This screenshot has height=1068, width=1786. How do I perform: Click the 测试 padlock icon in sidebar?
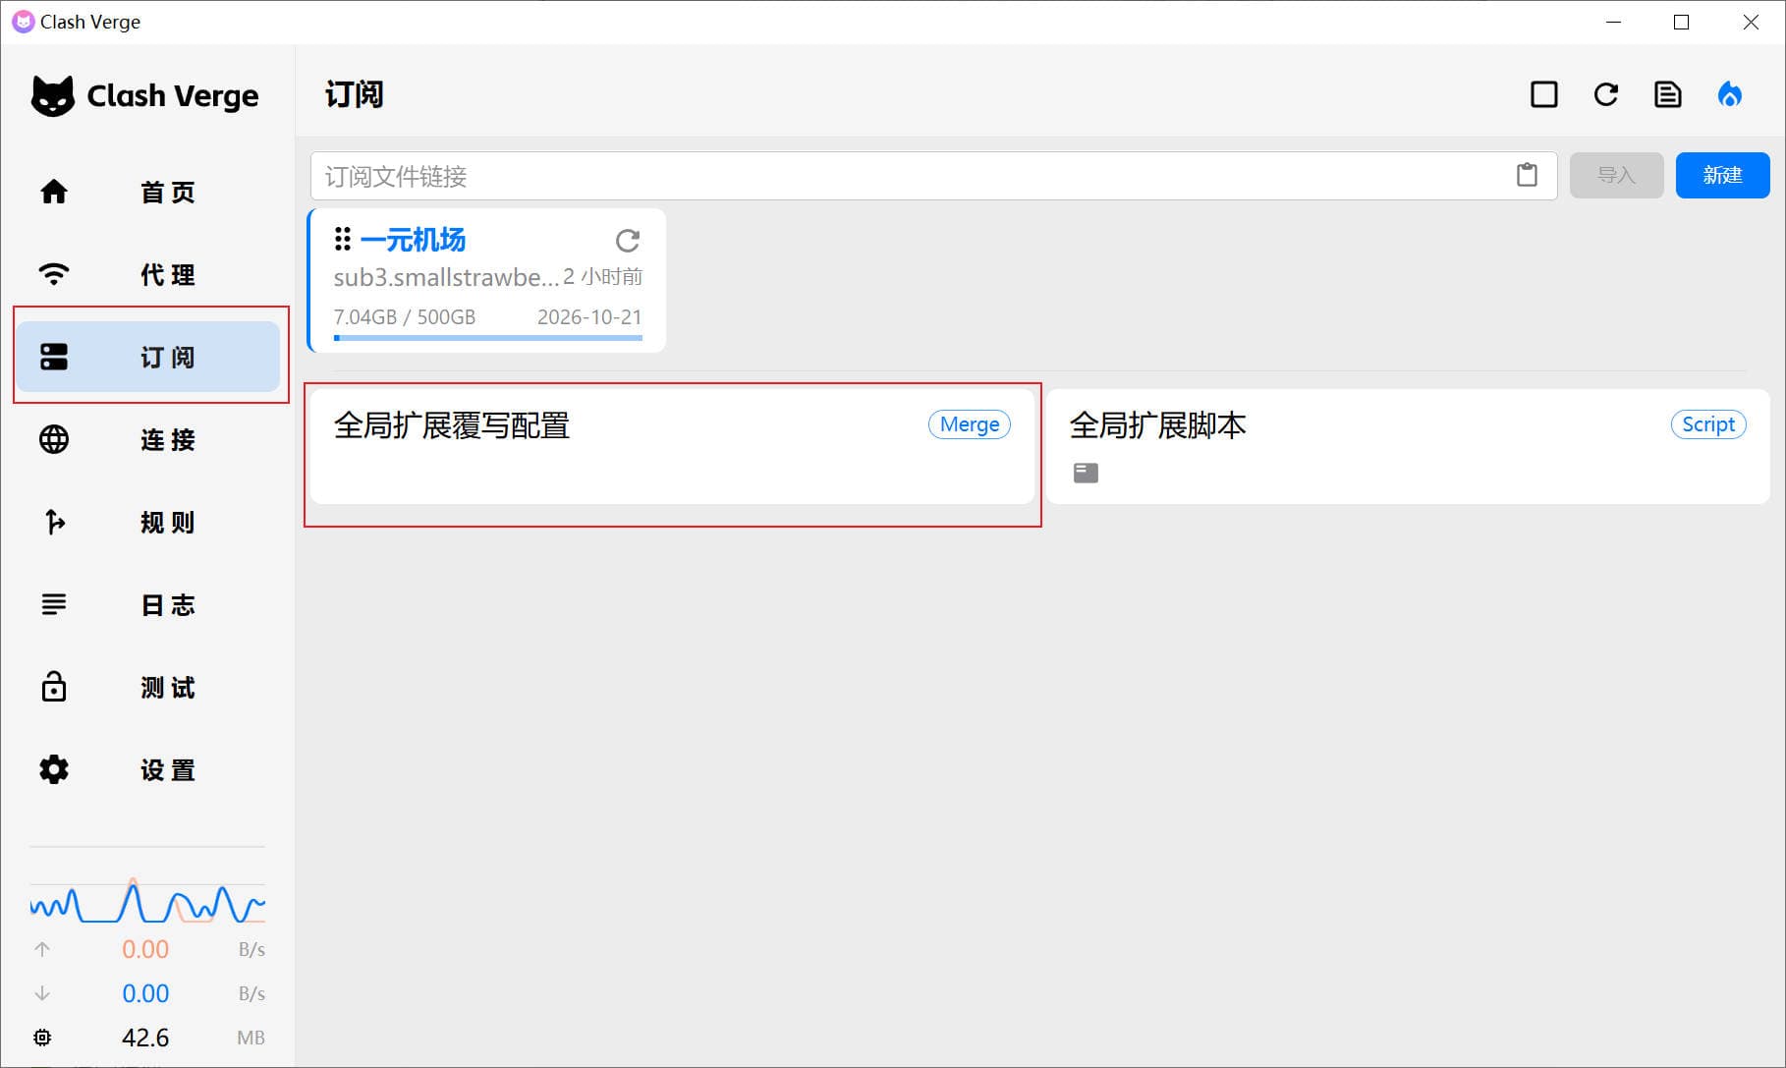[x=54, y=687]
